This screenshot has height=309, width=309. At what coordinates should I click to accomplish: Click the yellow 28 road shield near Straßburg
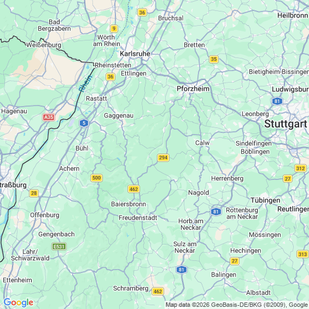[34, 193]
